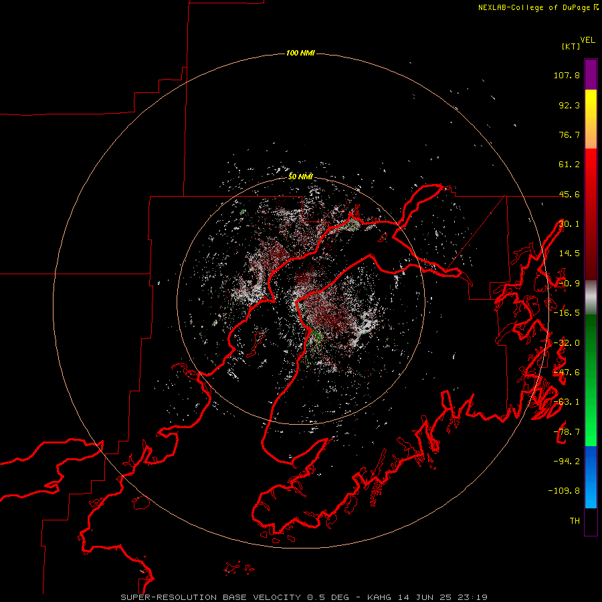602x602 pixels.
Task: Click the -0.9 legend value
Action: tap(569, 284)
